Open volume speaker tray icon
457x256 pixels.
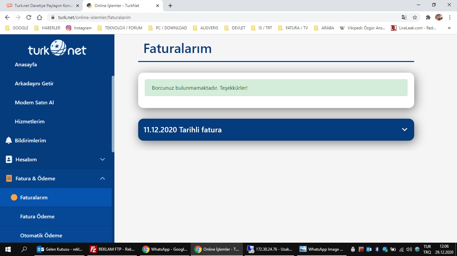pos(409,249)
